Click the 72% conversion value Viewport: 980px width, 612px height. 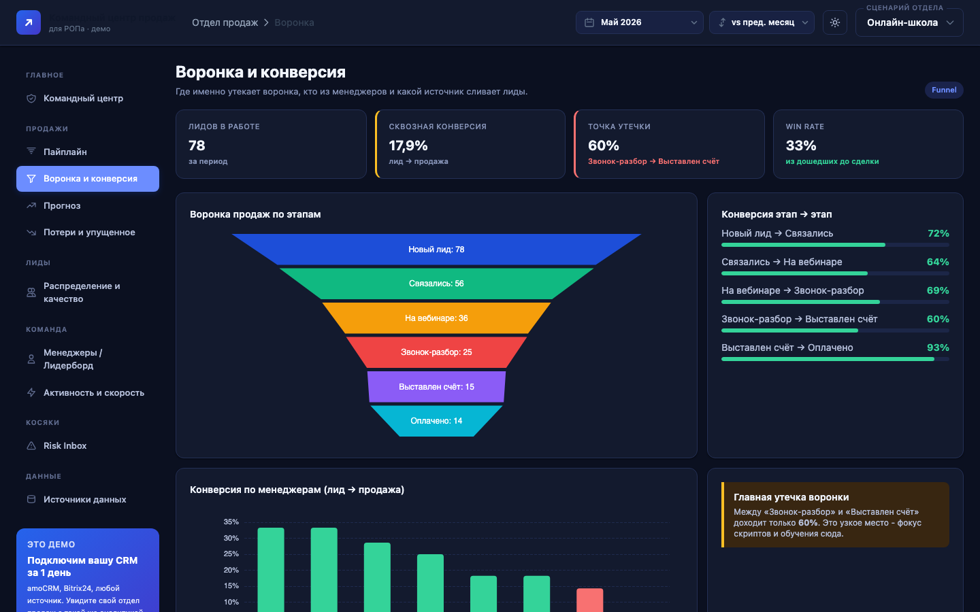pos(938,233)
